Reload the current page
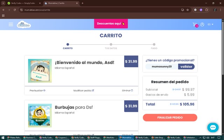The width and height of the screenshot is (224, 140). point(15,10)
